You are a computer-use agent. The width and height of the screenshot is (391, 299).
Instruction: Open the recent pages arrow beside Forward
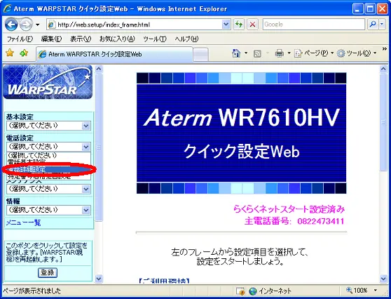coord(38,25)
